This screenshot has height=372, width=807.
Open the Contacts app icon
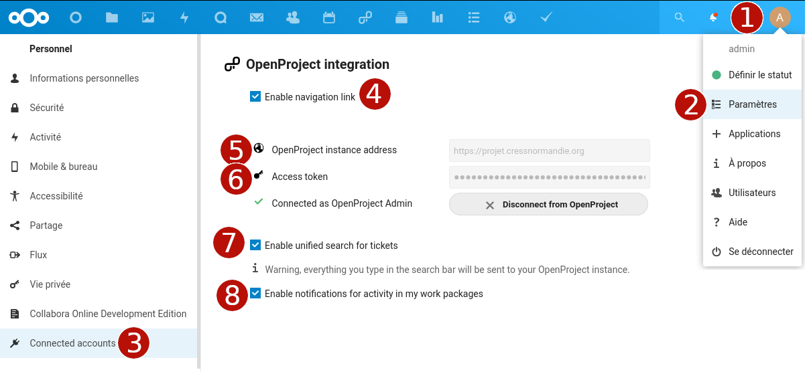293,17
